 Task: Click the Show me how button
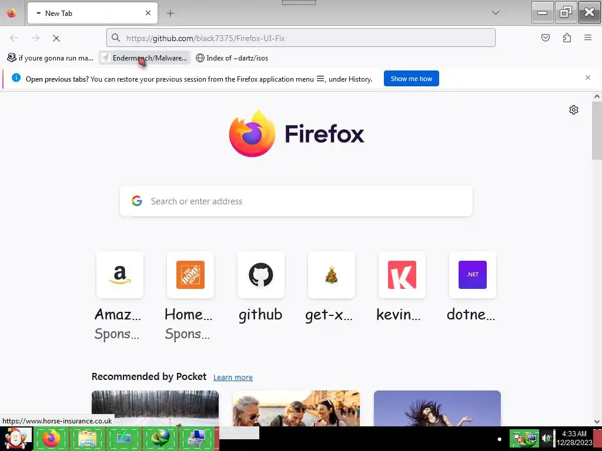click(411, 79)
